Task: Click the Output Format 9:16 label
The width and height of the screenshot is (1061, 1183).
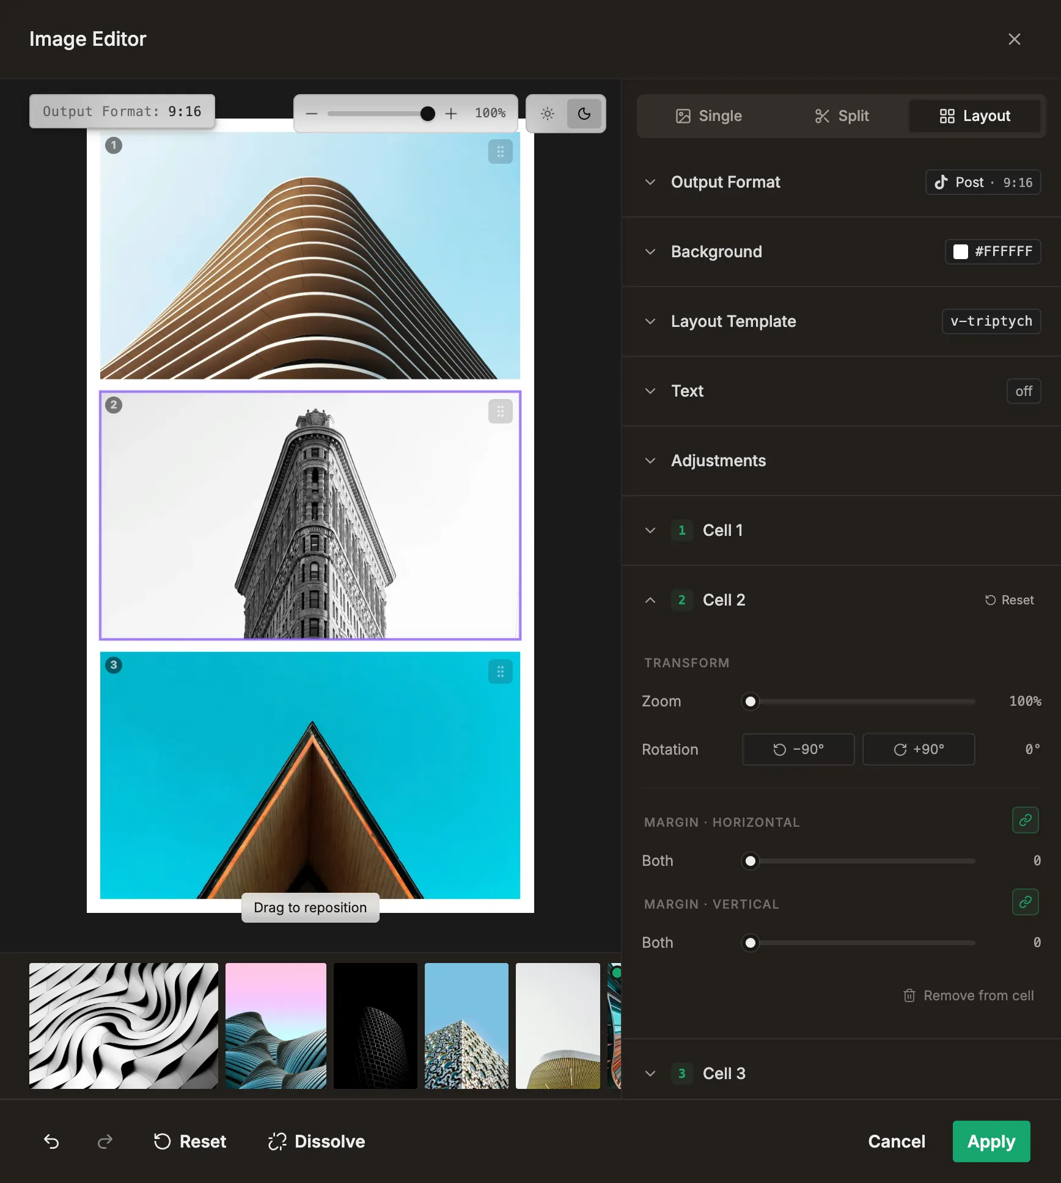Action: (x=122, y=111)
